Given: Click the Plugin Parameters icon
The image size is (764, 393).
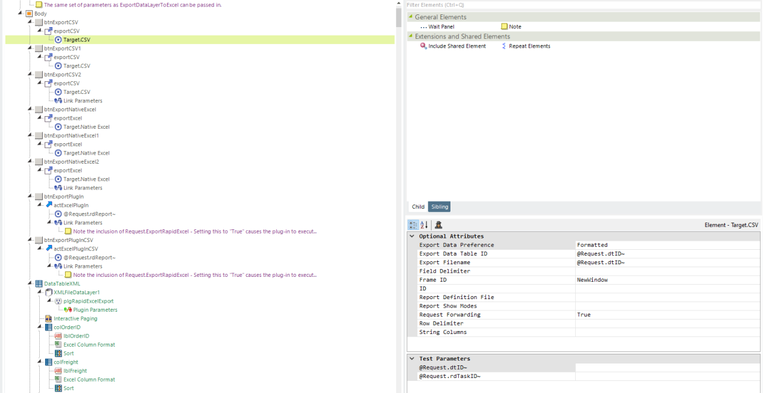Looking at the screenshot, I should click(x=68, y=310).
